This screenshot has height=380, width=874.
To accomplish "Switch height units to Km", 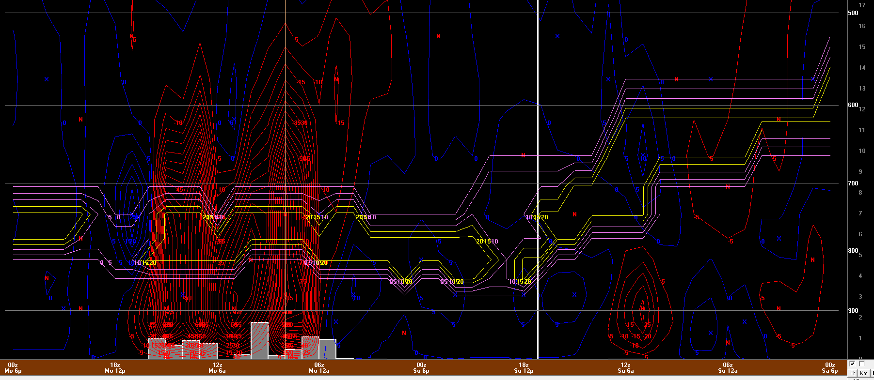I will pyautogui.click(x=863, y=373).
